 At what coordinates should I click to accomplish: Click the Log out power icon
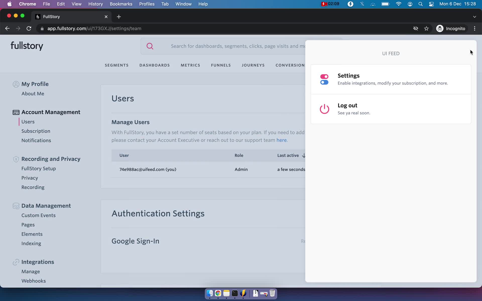tap(324, 109)
